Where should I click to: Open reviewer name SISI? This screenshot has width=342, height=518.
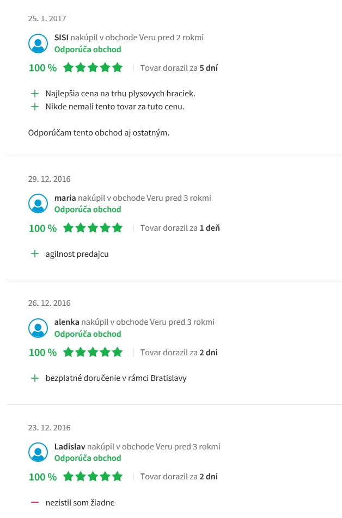click(62, 38)
